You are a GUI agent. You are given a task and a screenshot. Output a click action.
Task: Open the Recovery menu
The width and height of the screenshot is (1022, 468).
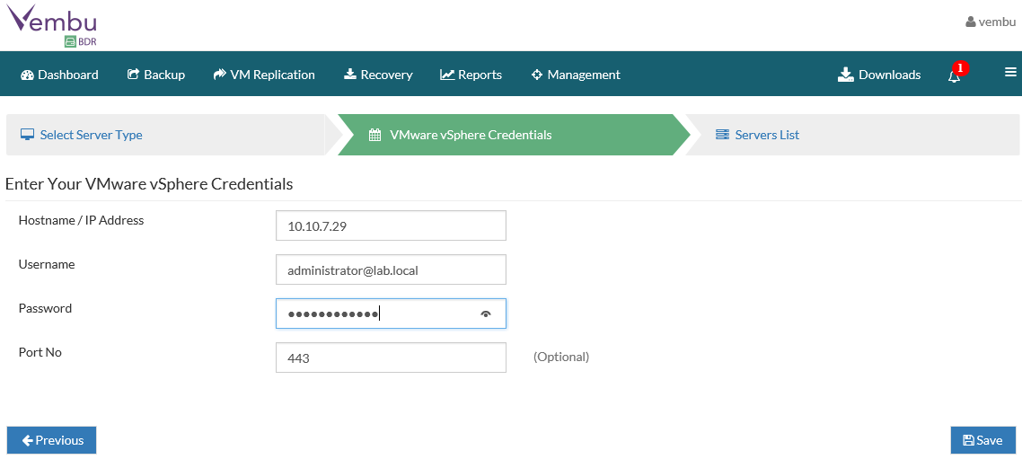[x=378, y=75]
